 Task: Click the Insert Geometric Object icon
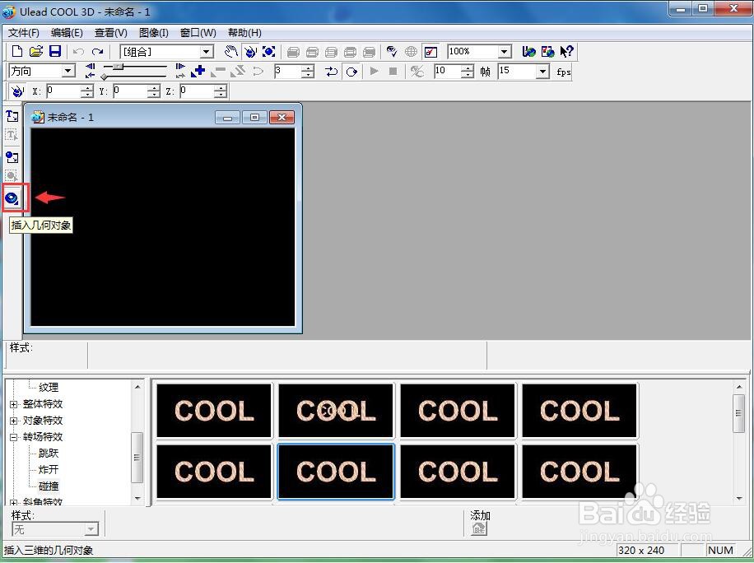(12, 198)
